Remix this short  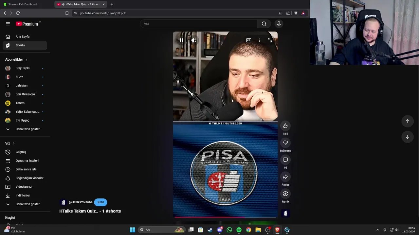click(x=285, y=194)
